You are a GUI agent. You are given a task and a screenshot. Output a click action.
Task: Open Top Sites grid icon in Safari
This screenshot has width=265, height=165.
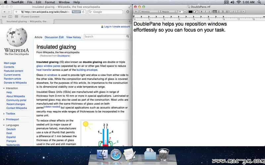[x=16, y=17]
